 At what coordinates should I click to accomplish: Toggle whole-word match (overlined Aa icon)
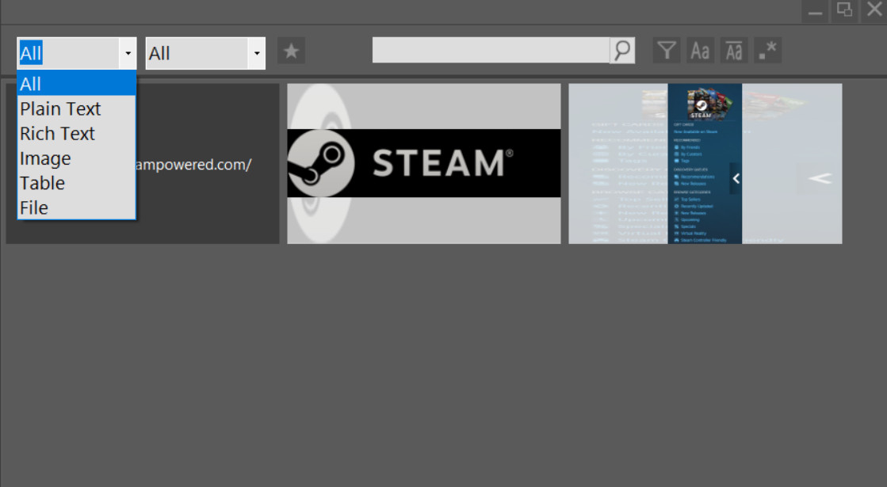[734, 51]
